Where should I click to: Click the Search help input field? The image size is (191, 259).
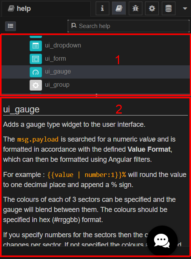click(128, 26)
